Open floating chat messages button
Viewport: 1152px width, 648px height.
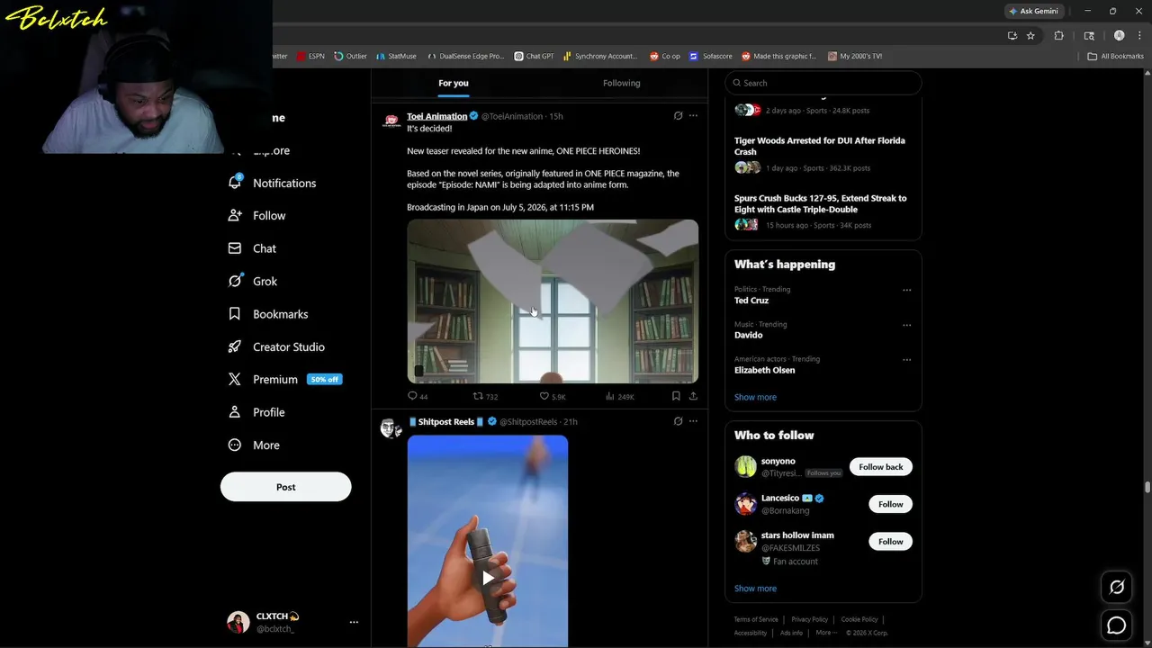tap(1117, 625)
